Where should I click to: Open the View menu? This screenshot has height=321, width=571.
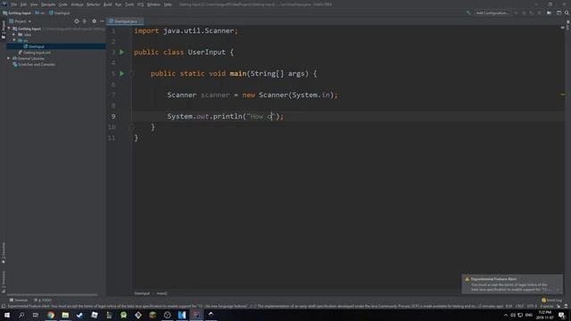pos(34,4)
